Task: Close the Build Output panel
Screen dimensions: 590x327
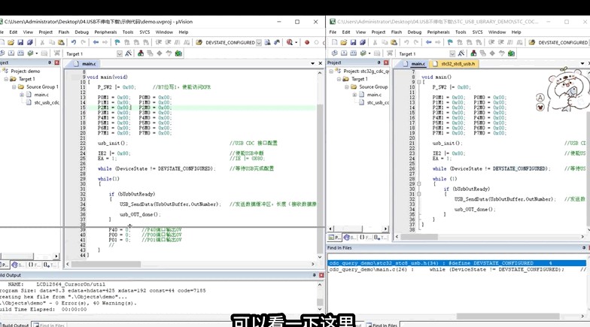Action: pos(321,275)
